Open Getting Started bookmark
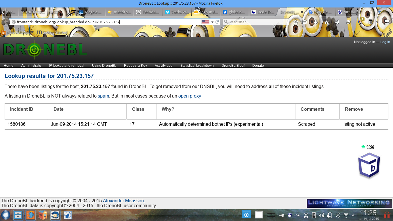 [x=52, y=33]
